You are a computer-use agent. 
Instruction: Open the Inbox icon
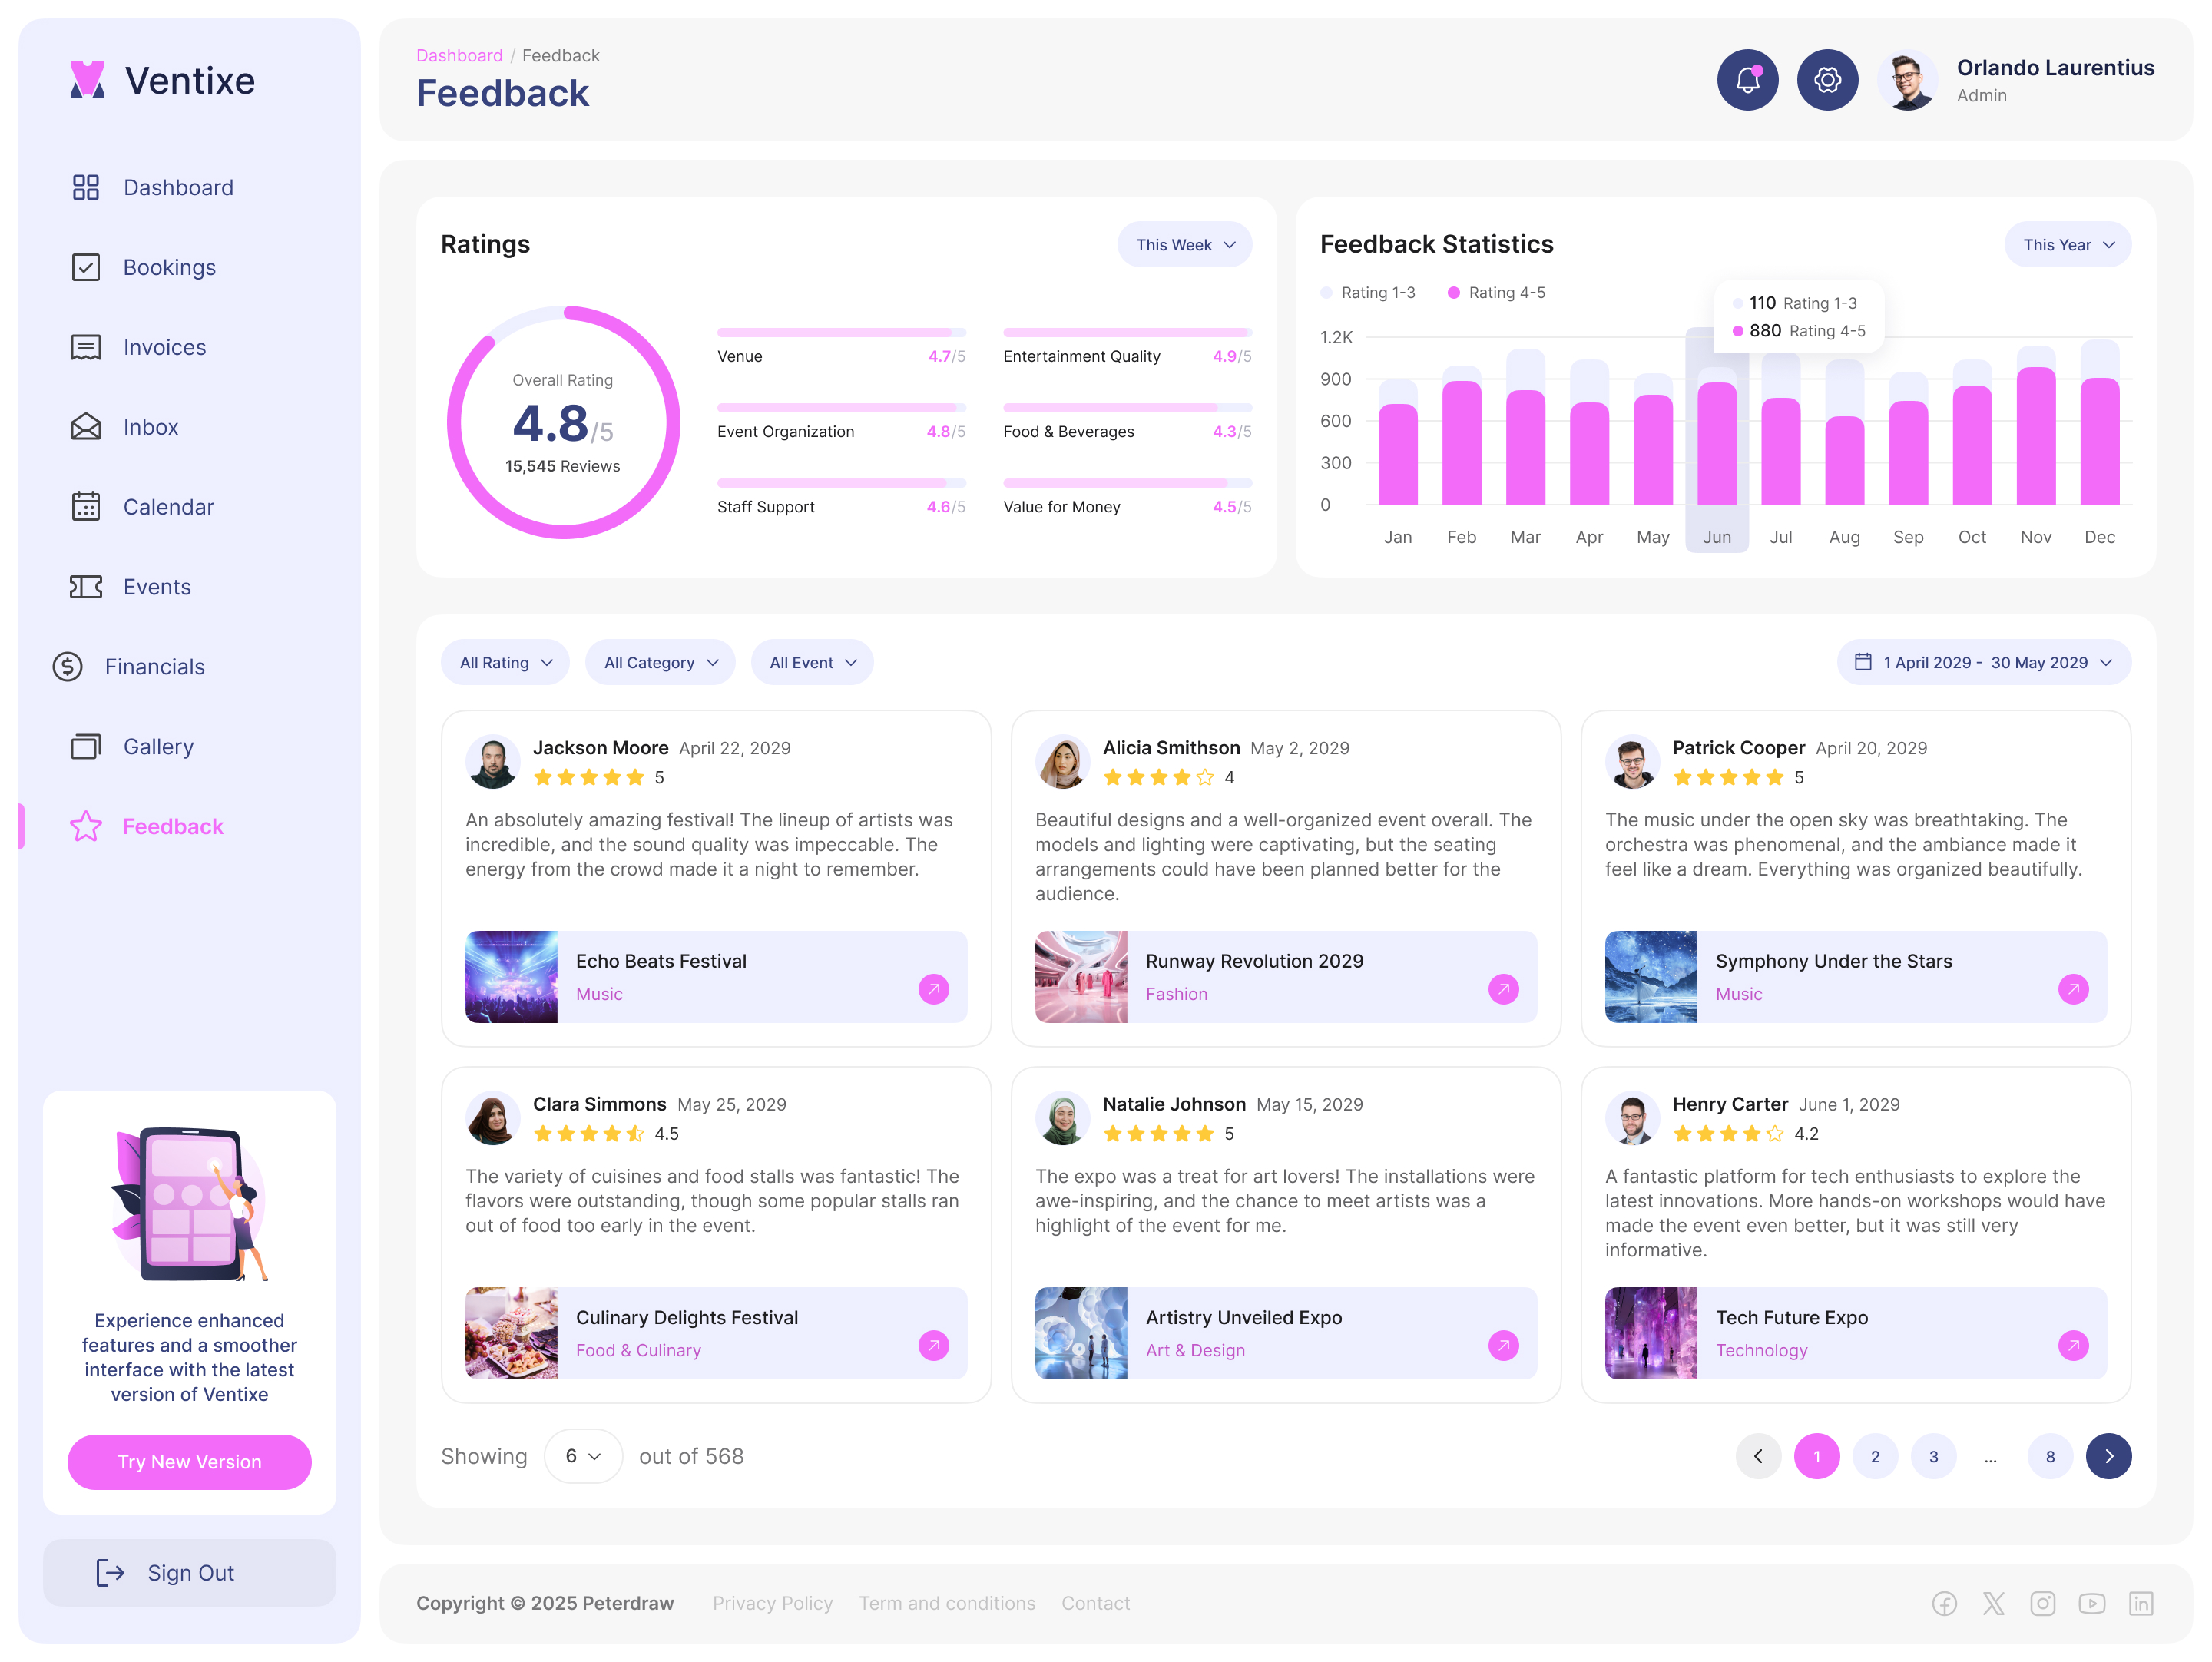pos(86,427)
